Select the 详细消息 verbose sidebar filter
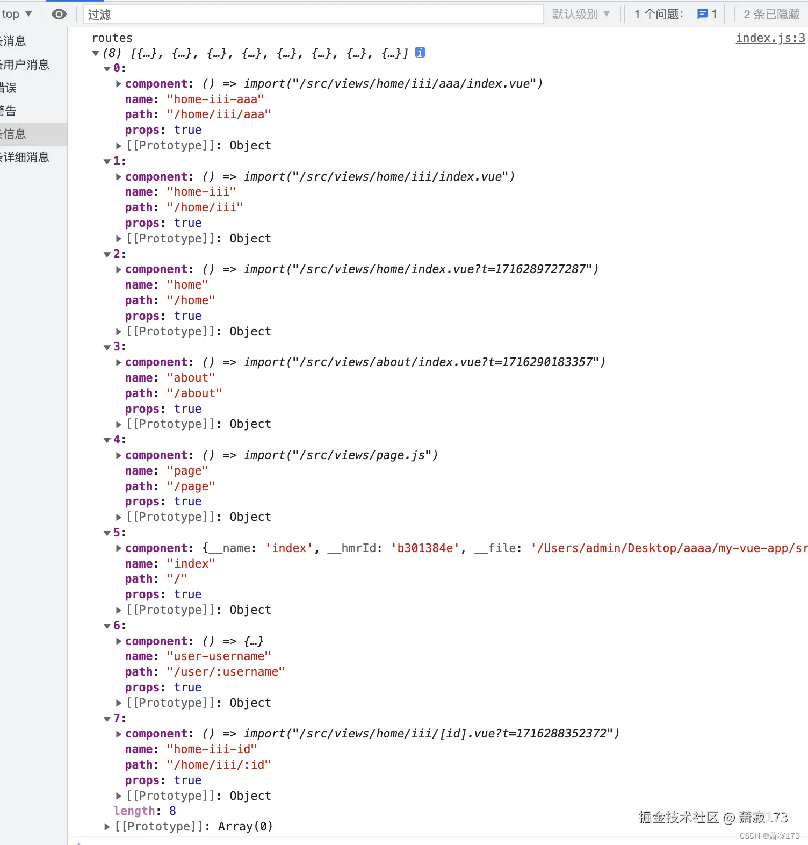The width and height of the screenshot is (808, 845). coord(33,157)
